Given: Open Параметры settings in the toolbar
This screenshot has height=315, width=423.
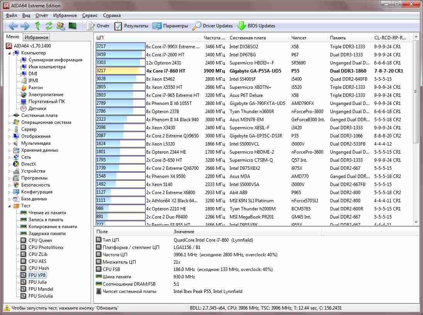Looking at the screenshot, I should (170, 26).
